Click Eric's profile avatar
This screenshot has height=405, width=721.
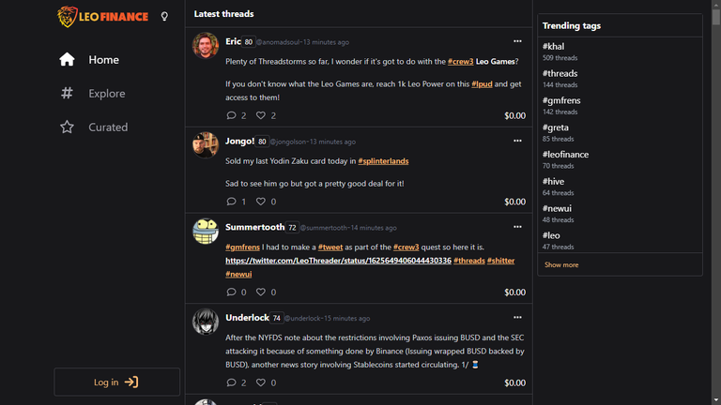(205, 45)
